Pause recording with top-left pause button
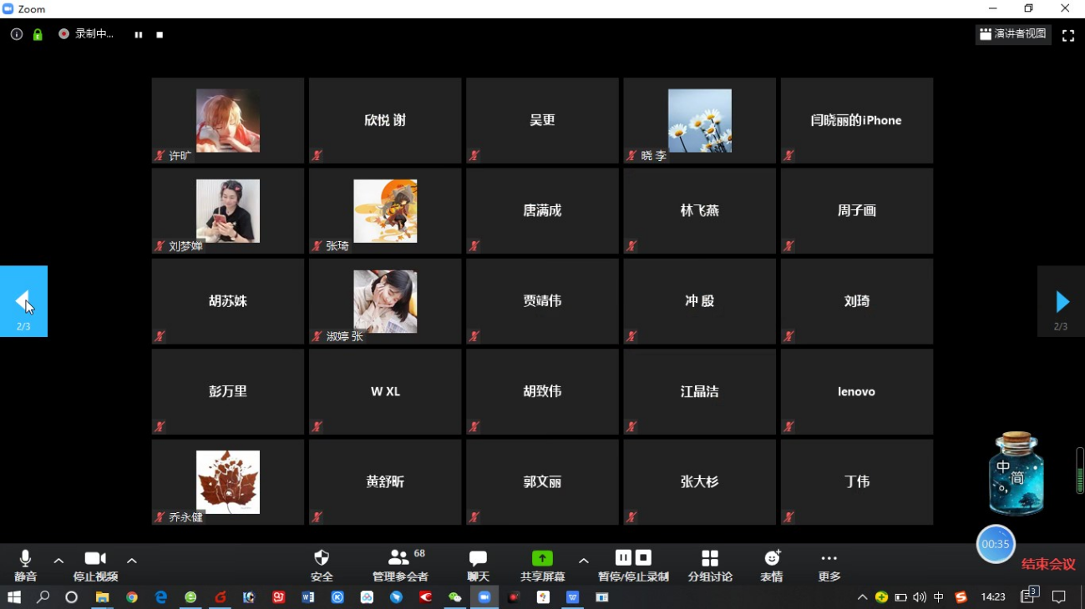 tap(139, 34)
